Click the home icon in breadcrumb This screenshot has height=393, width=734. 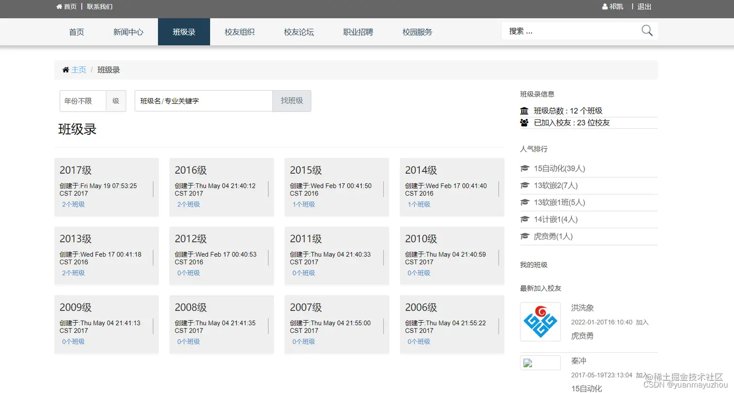(x=66, y=70)
